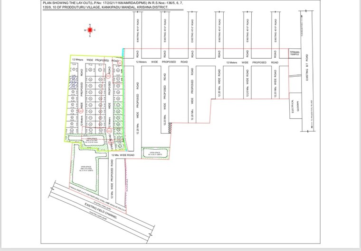
Task: Click the "TO PRODDUTURU VILLAGE" direction label
Action: pos(312,111)
